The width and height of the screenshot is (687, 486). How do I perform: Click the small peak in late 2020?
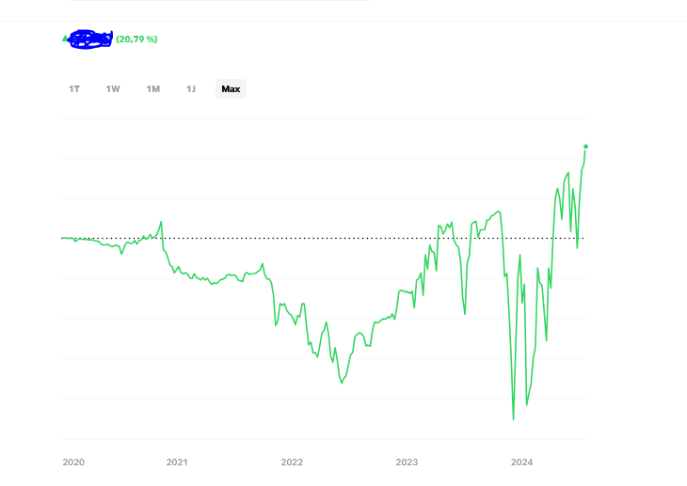(x=161, y=222)
